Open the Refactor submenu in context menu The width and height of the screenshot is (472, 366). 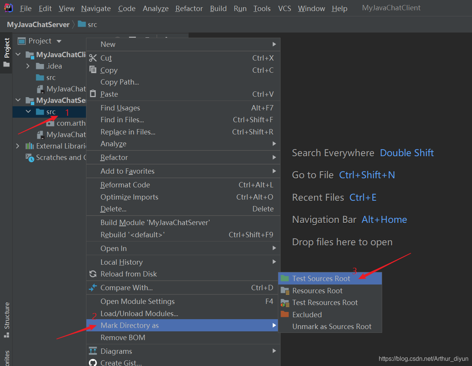point(274,157)
